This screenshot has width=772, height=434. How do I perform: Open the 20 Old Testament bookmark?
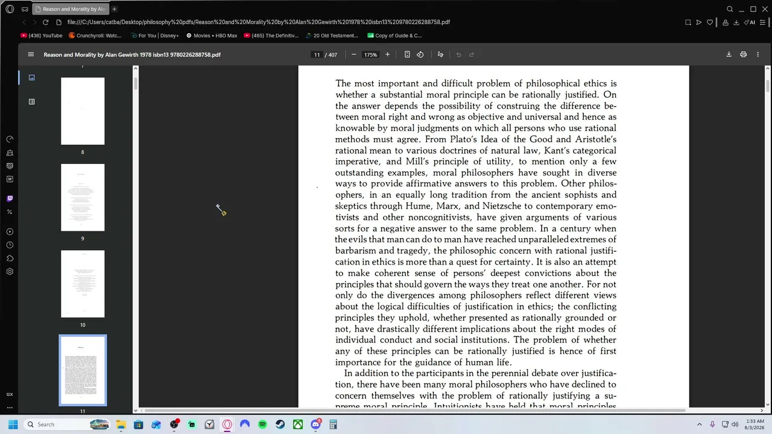coord(332,36)
